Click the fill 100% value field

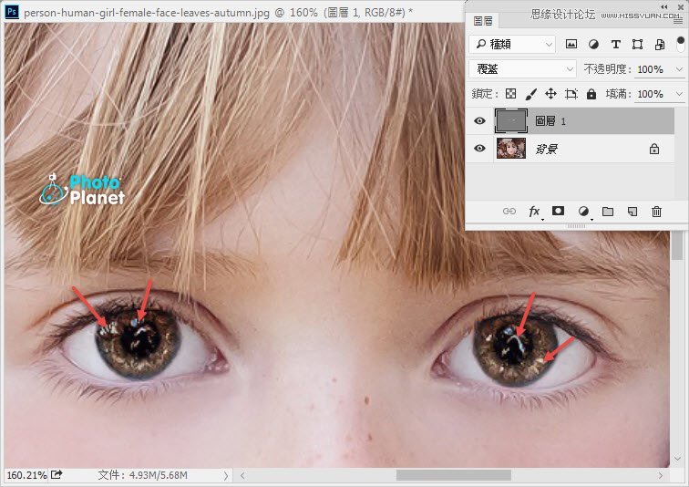click(651, 94)
